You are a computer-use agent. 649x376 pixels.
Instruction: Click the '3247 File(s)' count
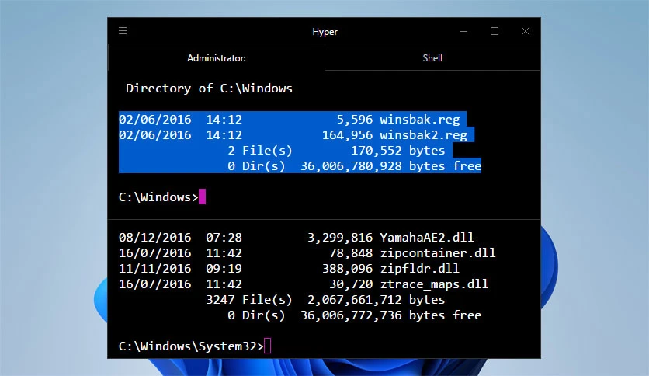tap(249, 299)
